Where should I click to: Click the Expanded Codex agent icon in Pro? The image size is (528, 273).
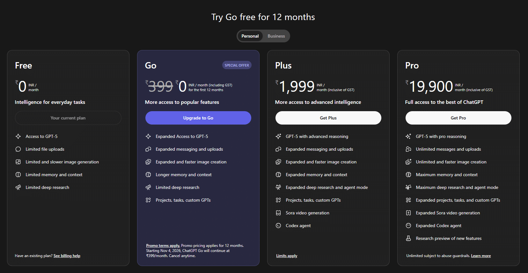(x=408, y=226)
